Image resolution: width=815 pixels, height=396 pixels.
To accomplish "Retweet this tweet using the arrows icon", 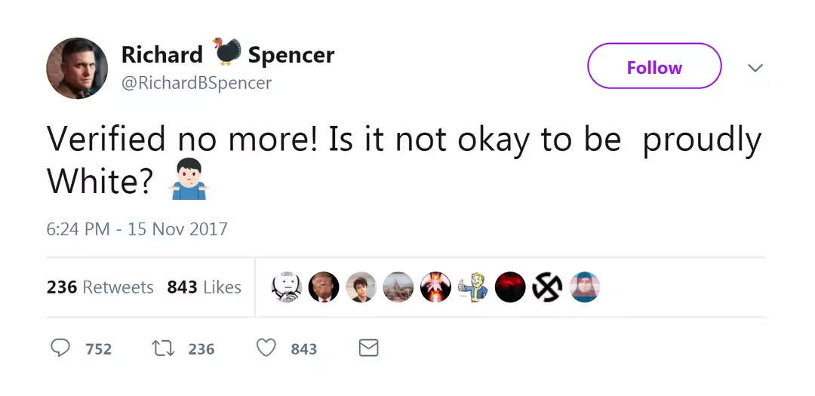I will coord(161,348).
